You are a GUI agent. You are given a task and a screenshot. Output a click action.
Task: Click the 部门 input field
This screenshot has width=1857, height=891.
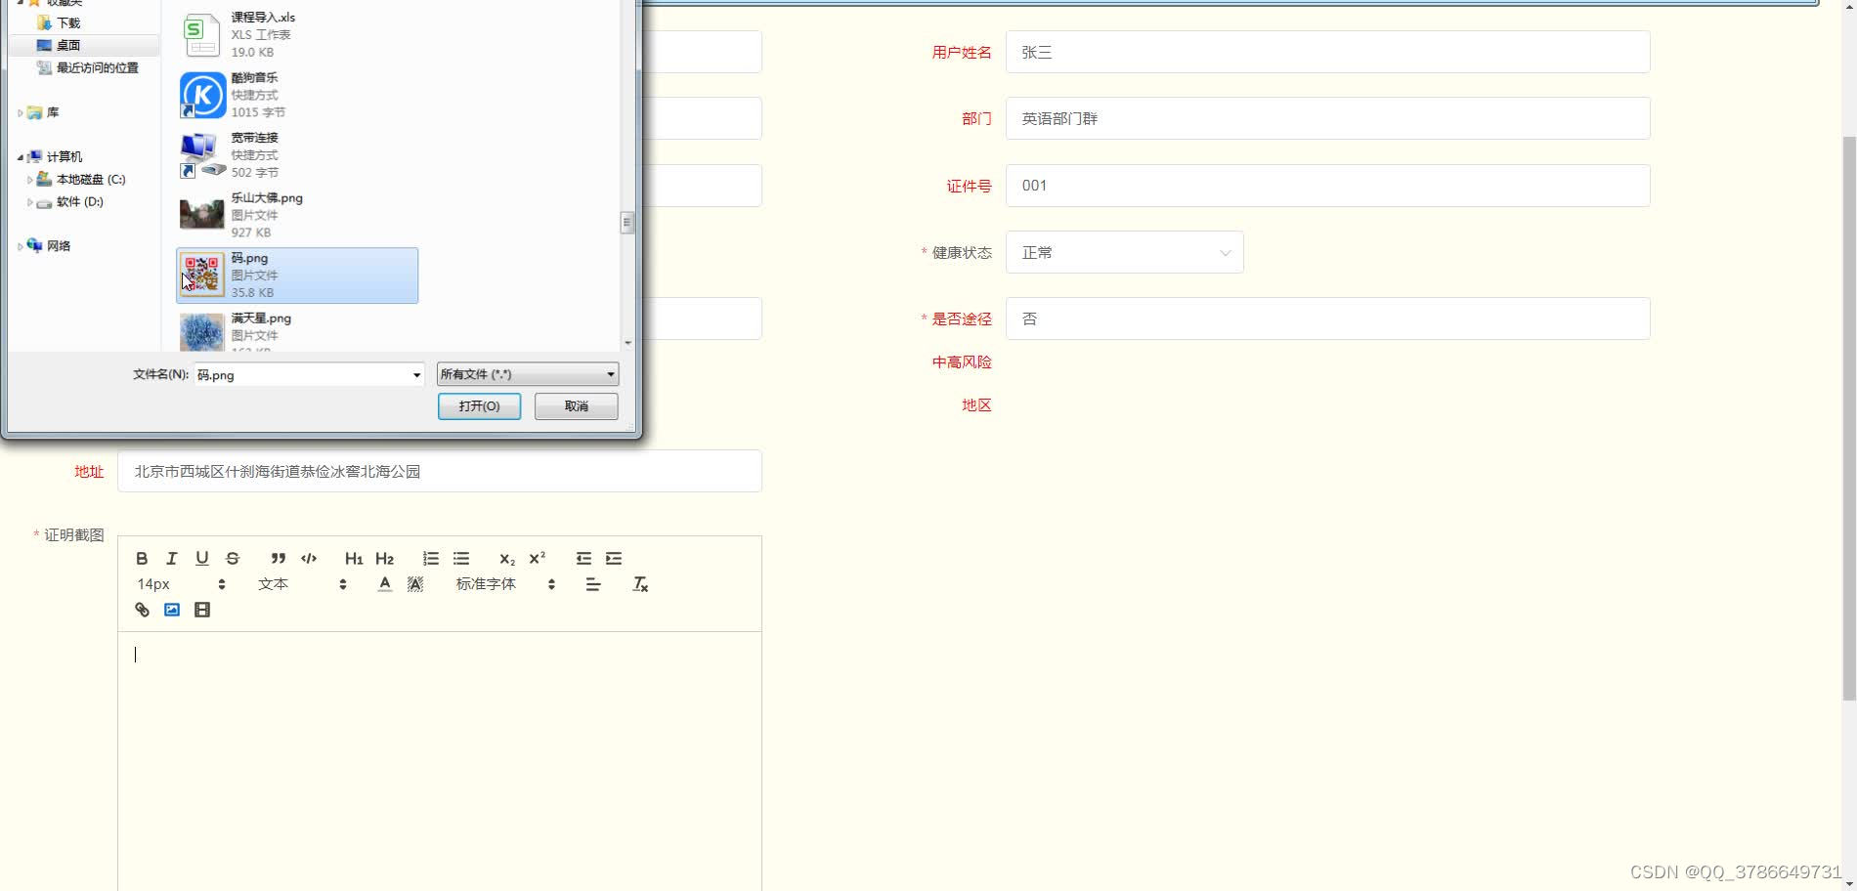pos(1328,118)
